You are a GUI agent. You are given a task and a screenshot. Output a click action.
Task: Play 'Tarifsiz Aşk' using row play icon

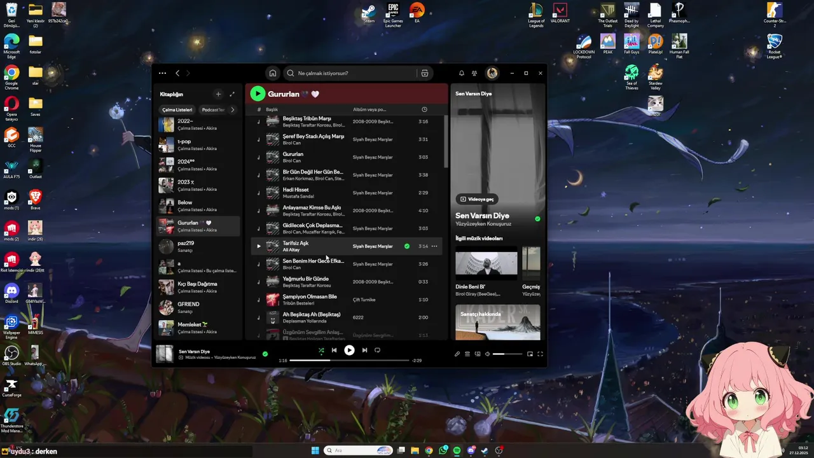point(258,246)
